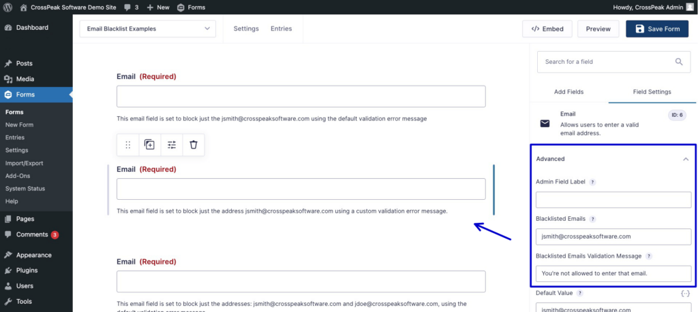Switch to the Field Settings tab
Image resolution: width=698 pixels, height=312 pixels.
[652, 92]
